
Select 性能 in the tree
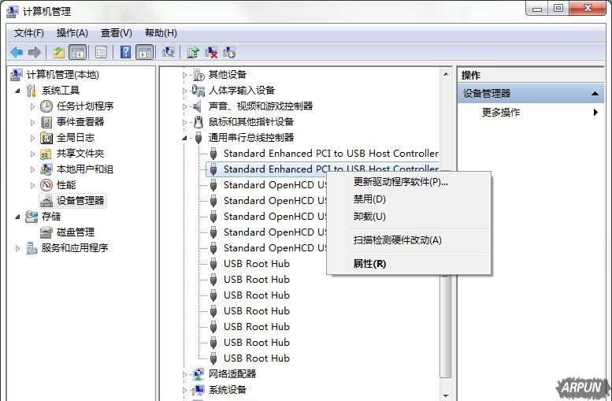click(66, 184)
